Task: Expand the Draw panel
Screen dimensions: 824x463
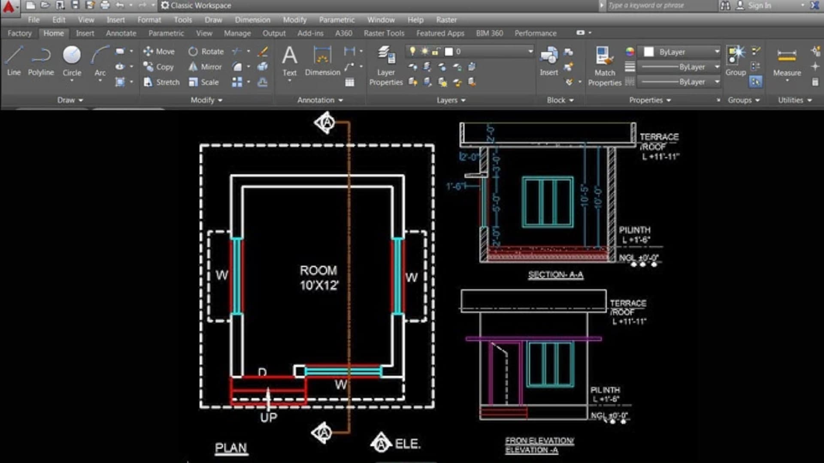Action: point(70,100)
